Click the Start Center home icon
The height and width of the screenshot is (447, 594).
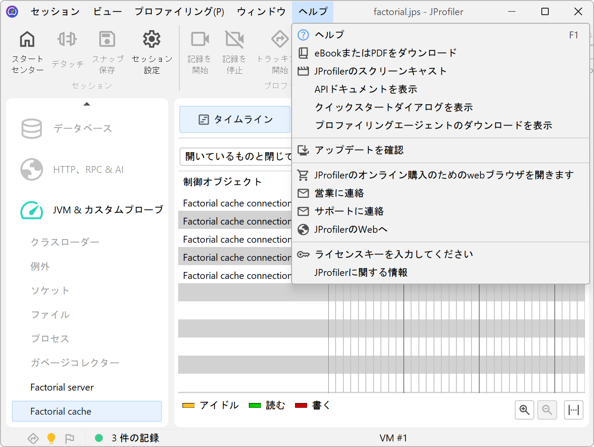point(27,40)
